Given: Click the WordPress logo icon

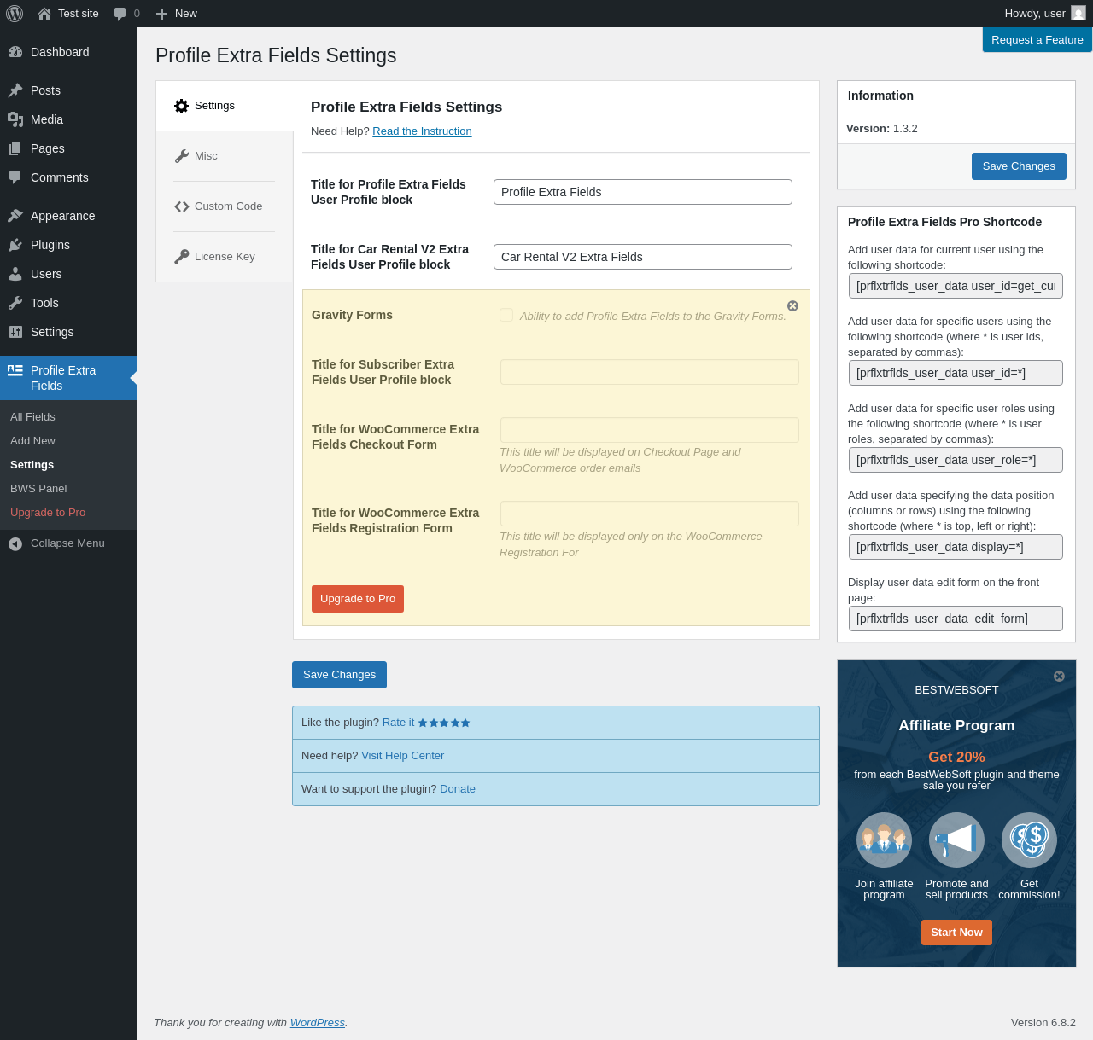Looking at the screenshot, I should 15,14.
